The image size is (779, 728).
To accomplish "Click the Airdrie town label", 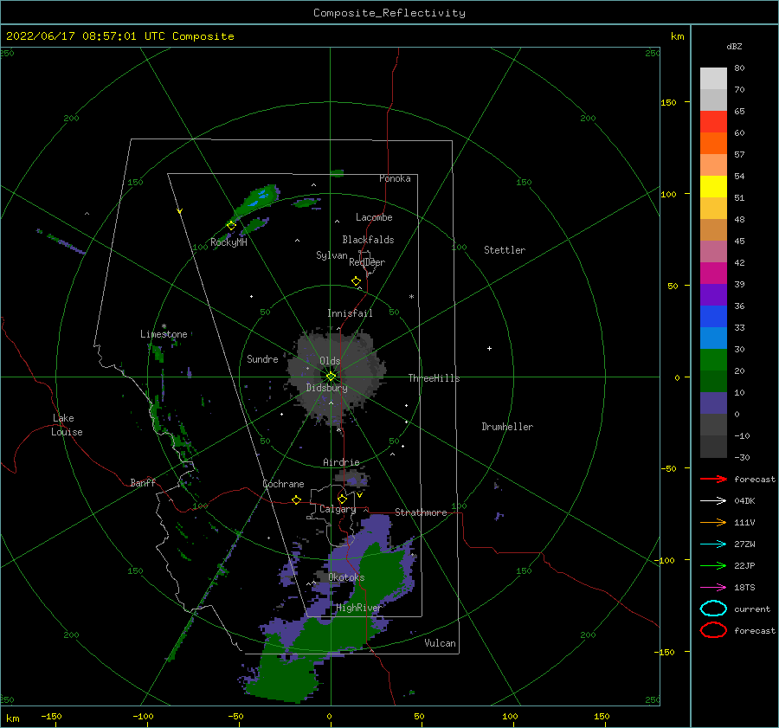I will (x=341, y=462).
